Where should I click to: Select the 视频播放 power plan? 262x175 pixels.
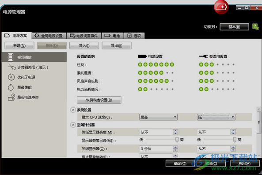point(34,57)
